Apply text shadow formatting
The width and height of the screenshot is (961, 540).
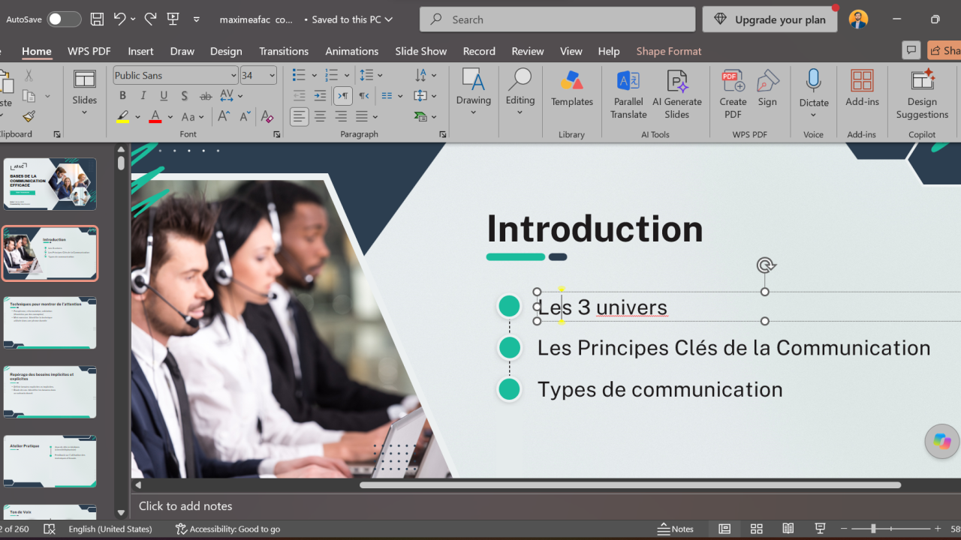(x=184, y=96)
